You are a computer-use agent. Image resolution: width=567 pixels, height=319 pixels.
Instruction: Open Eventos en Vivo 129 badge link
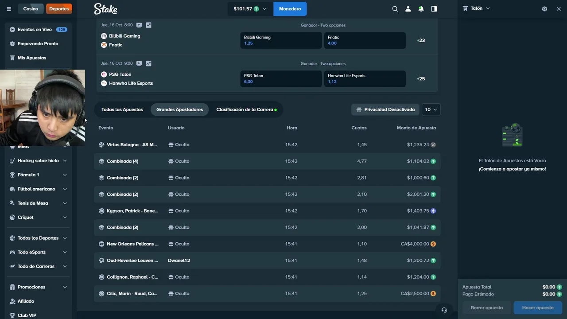click(x=62, y=30)
